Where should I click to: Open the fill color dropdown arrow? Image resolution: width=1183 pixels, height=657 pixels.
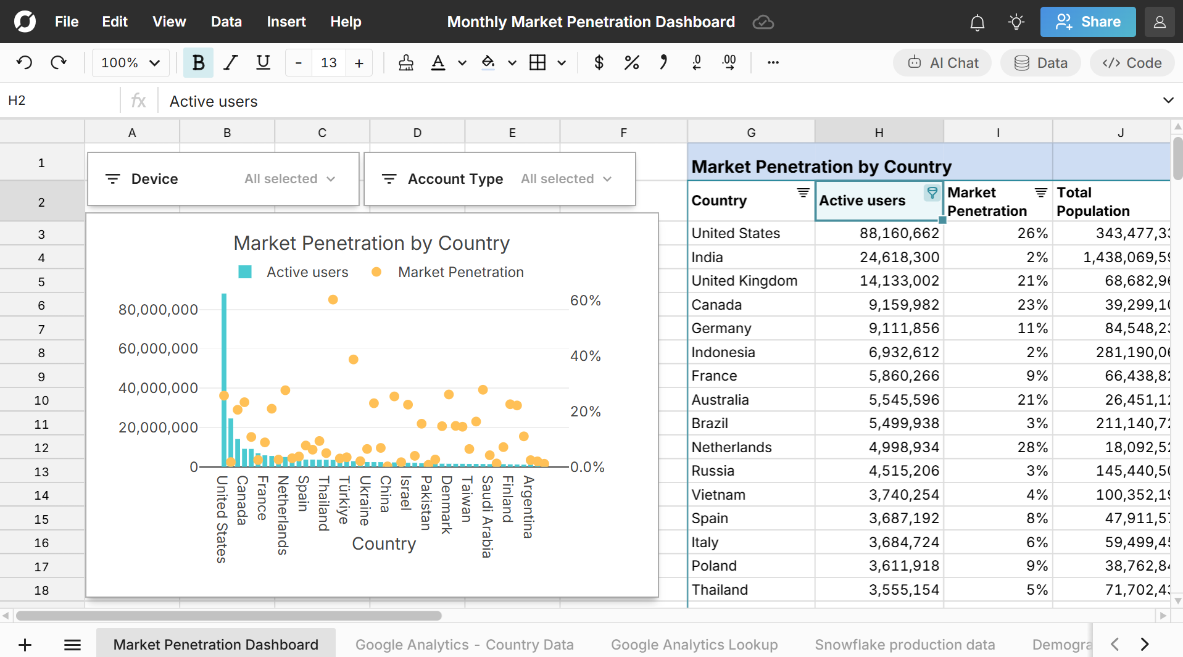point(512,63)
